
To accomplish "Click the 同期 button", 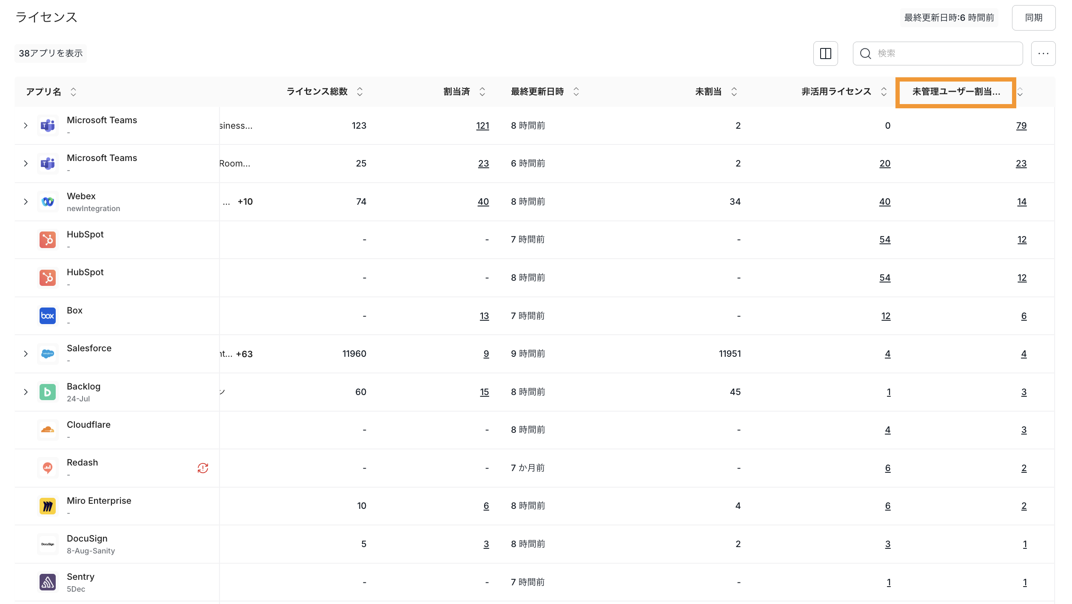I will click(x=1034, y=17).
